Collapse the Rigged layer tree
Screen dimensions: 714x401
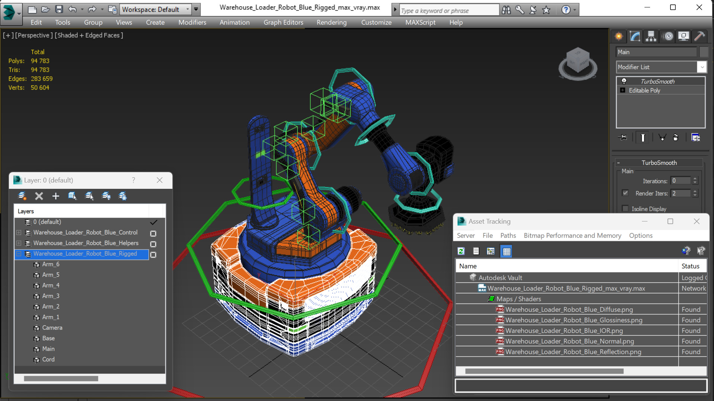[19, 254]
